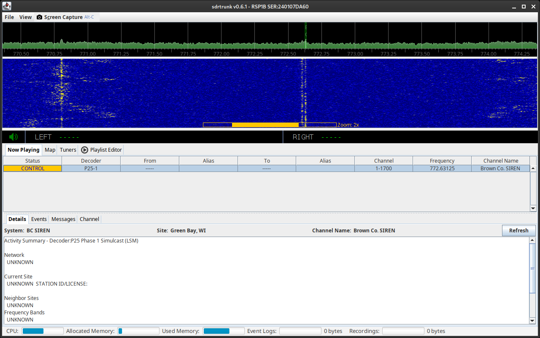Open the Messages tab
The image size is (540, 338).
(x=63, y=219)
